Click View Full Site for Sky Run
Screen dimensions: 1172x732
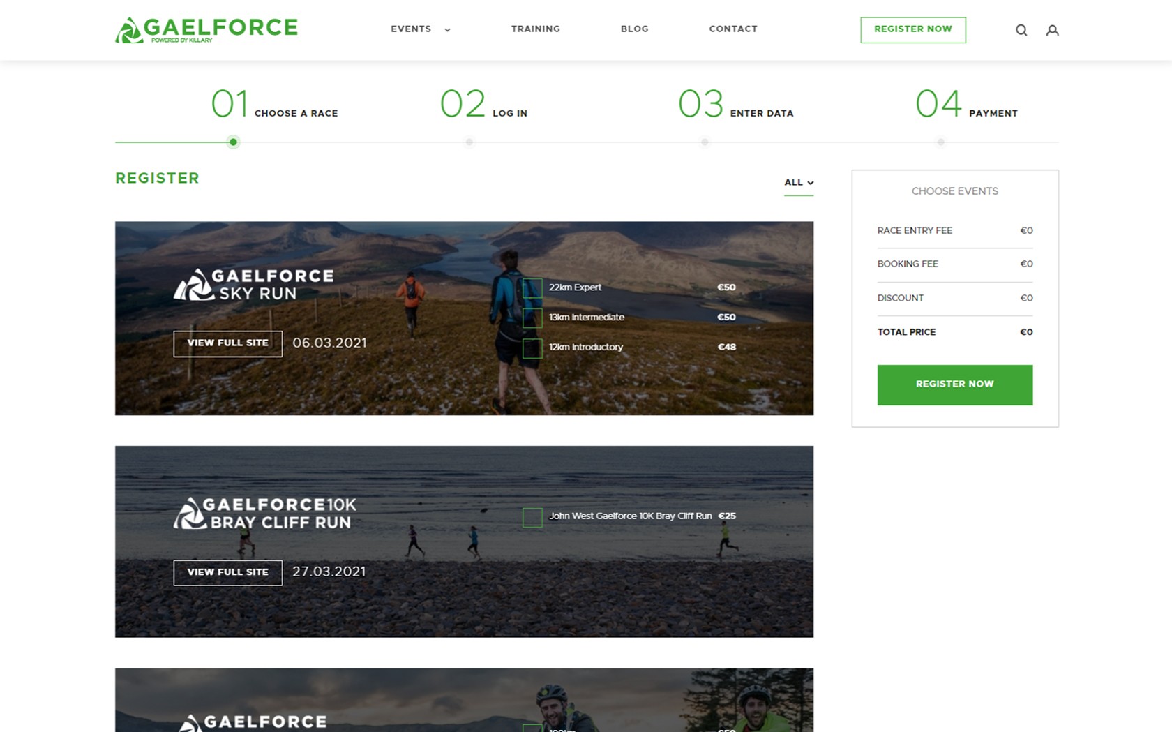(227, 343)
